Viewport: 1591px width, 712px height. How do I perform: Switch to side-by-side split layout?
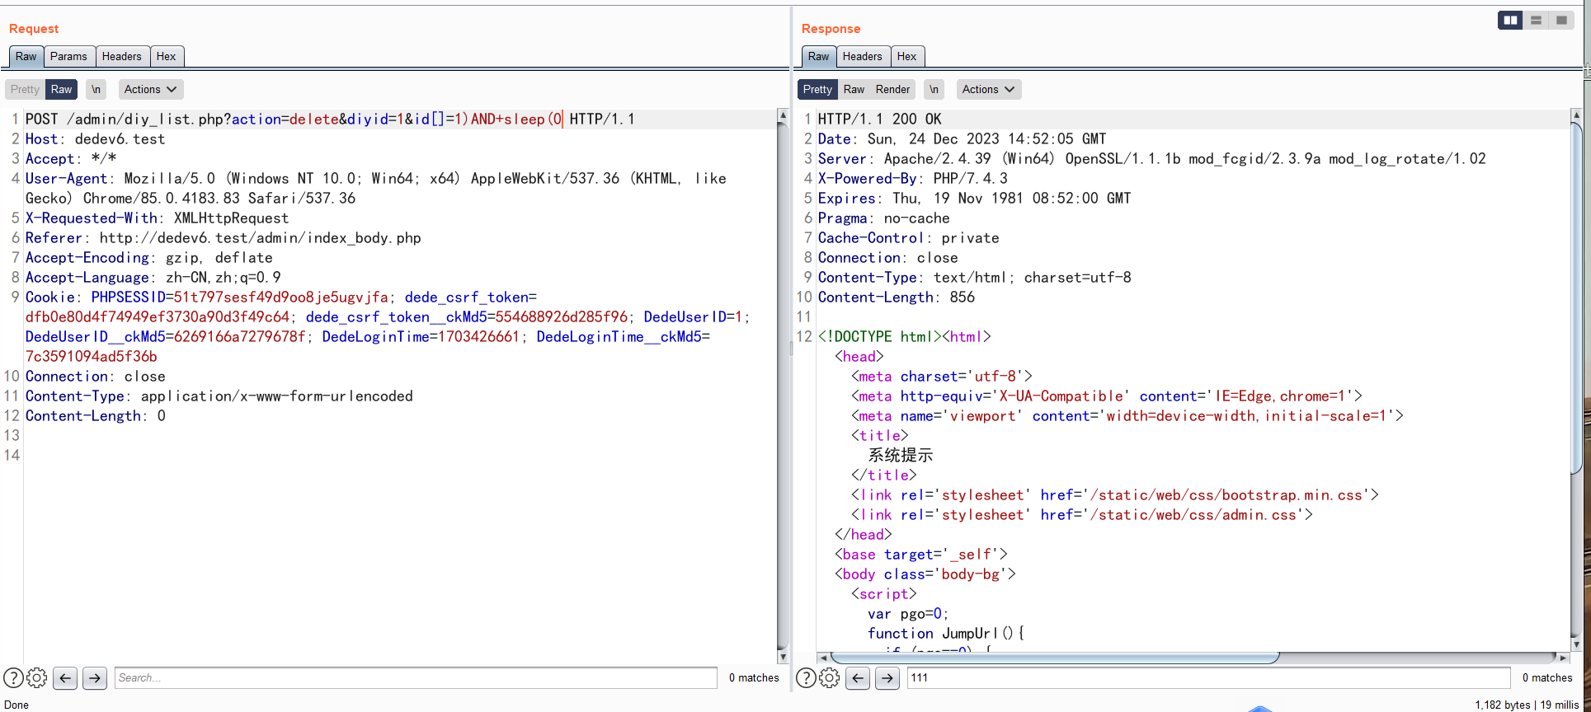[1511, 21]
